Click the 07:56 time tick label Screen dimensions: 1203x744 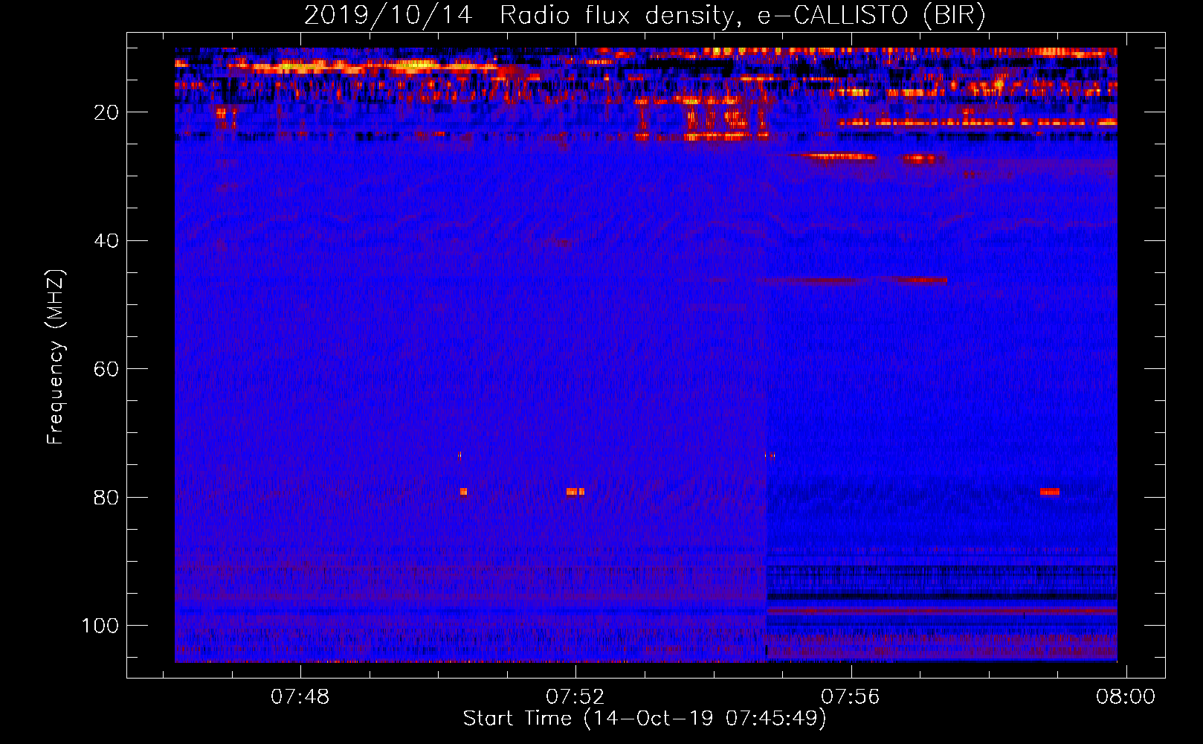(x=851, y=696)
